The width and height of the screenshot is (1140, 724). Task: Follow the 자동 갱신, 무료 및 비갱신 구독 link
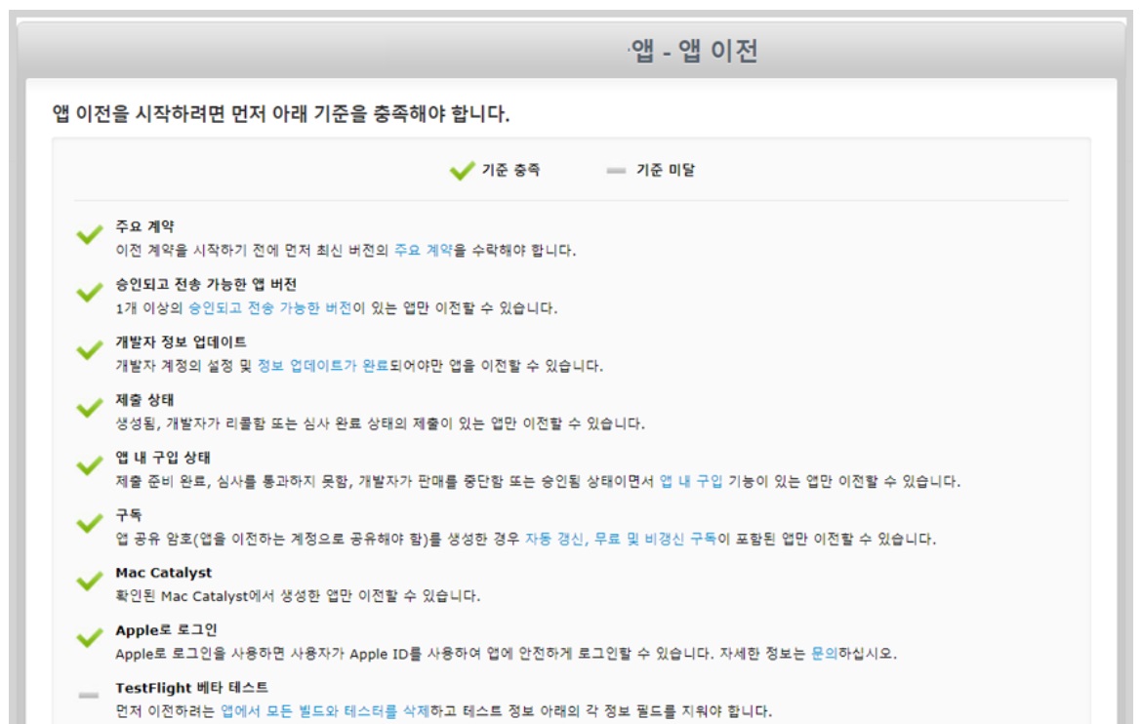[x=621, y=539]
